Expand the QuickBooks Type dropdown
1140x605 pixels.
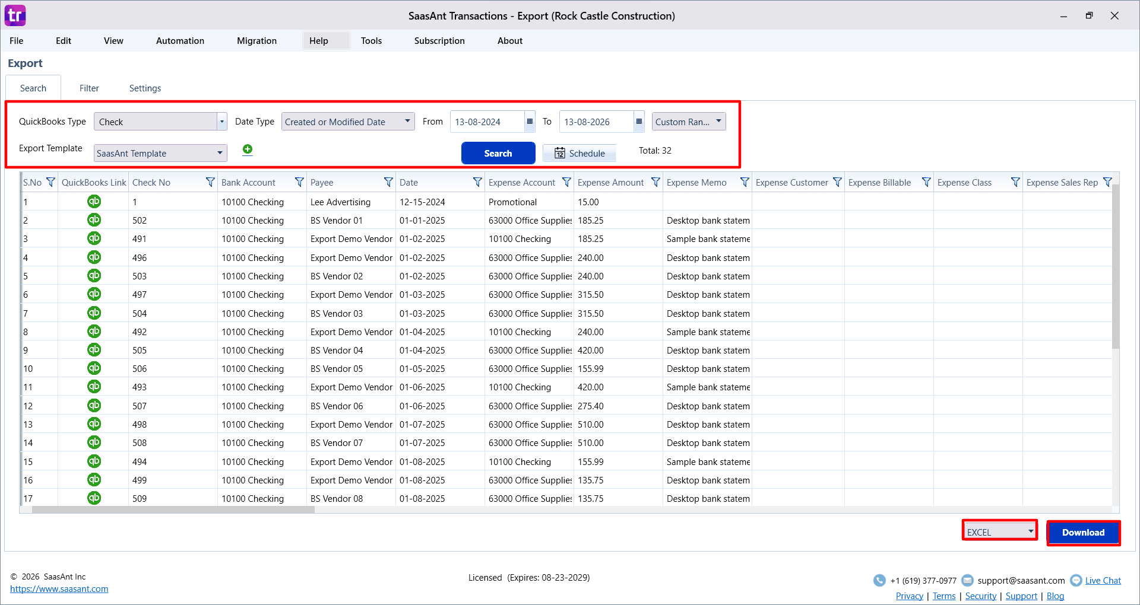tap(222, 122)
